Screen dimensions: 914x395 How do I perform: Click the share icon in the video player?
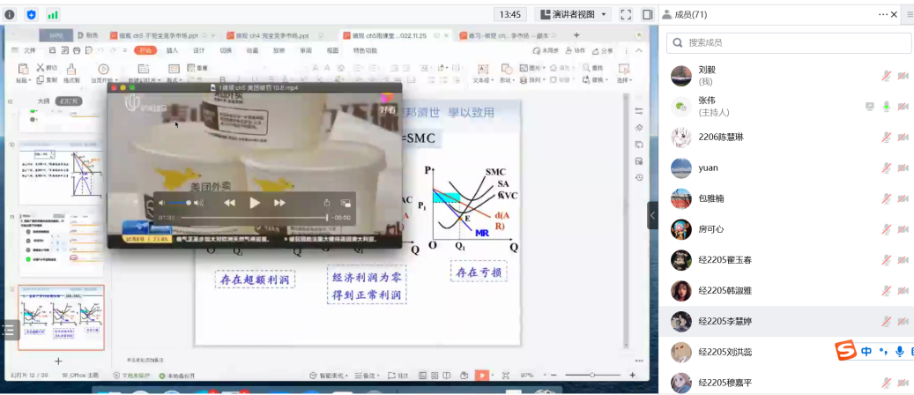(327, 203)
